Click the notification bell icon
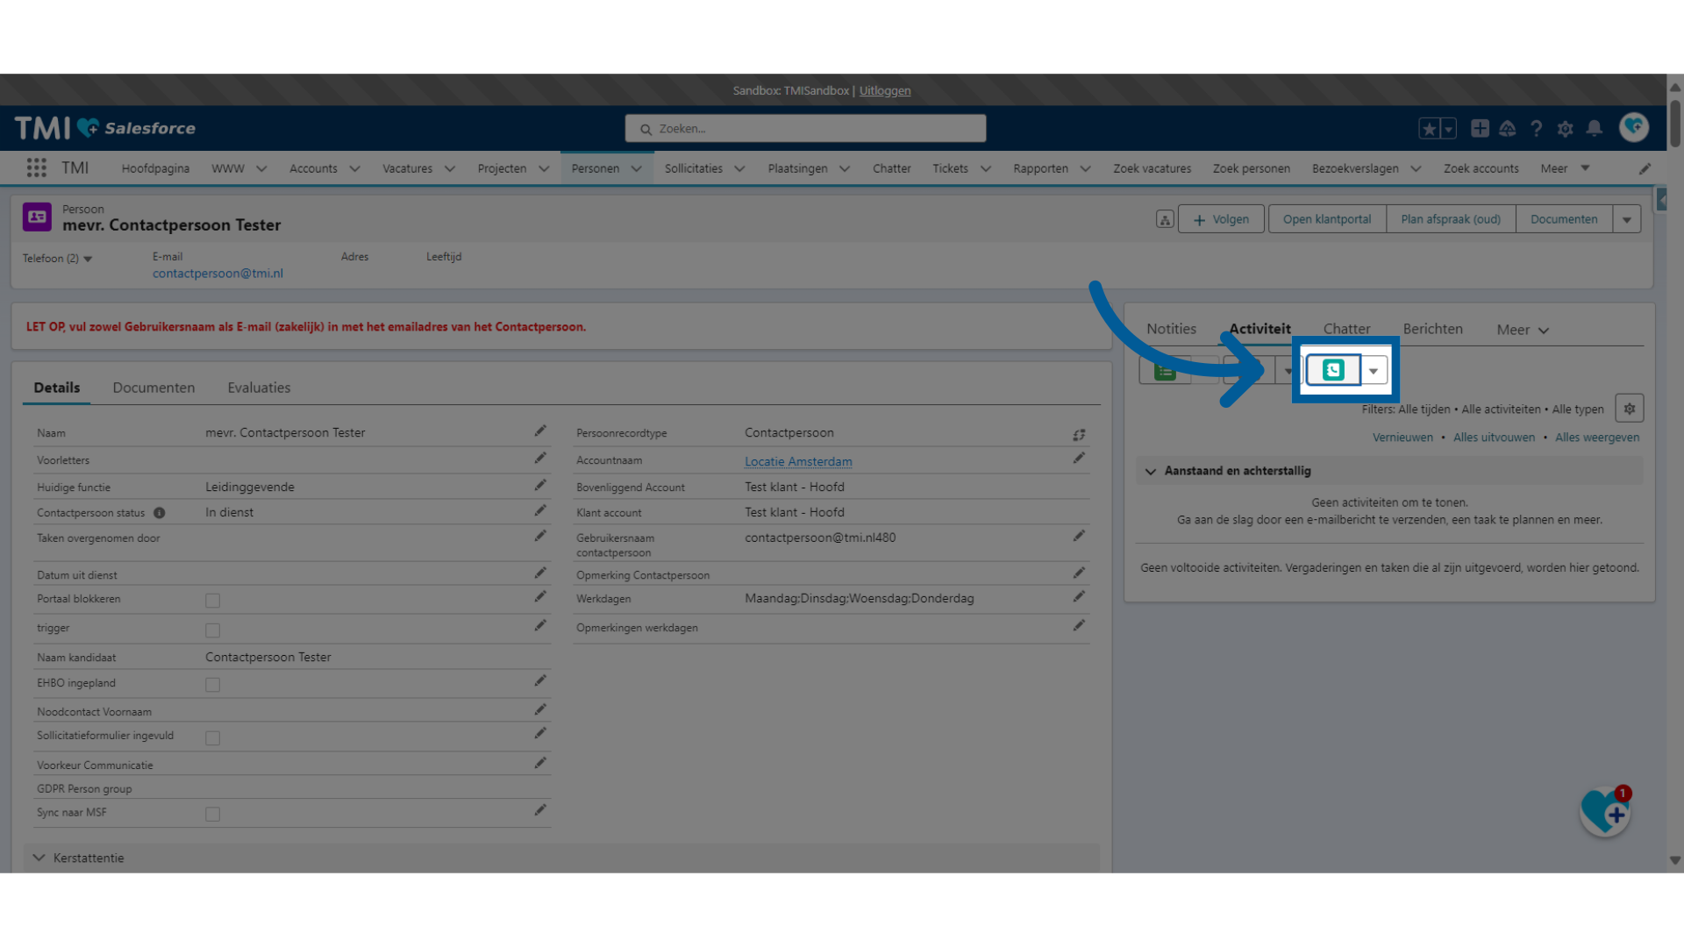This screenshot has height=947, width=1684. 1595,127
